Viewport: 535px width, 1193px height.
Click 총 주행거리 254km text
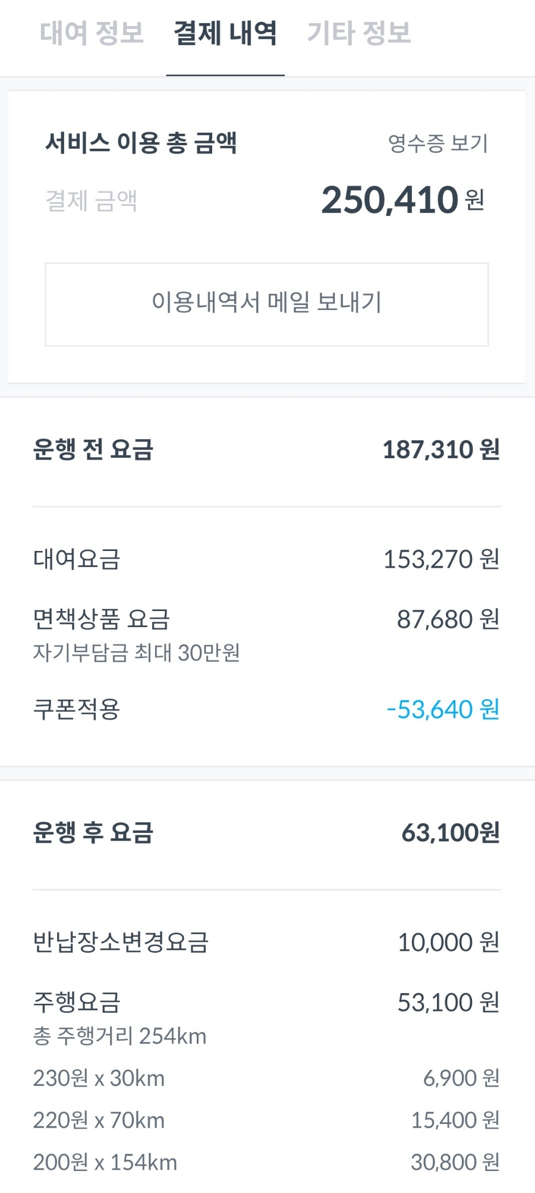[119, 1037]
